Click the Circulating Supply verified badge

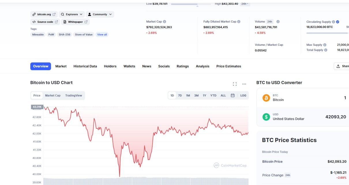(x=337, y=22)
